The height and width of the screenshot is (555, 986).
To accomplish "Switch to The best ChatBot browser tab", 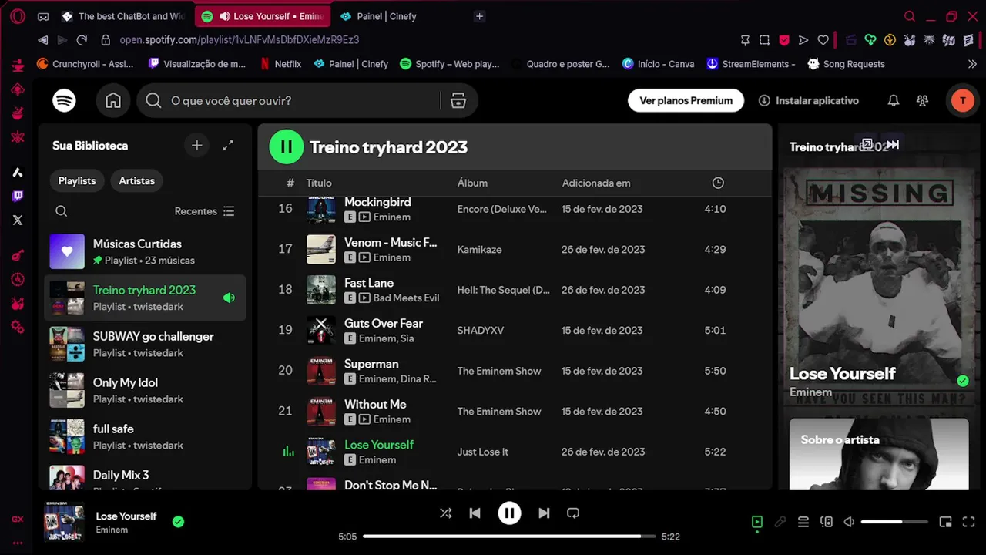I will click(124, 16).
